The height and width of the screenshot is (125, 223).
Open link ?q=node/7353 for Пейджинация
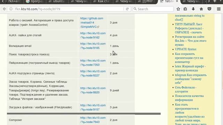[x=93, y=62]
